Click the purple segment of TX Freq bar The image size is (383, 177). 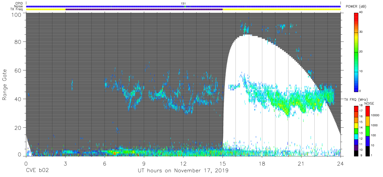(x=144, y=9)
